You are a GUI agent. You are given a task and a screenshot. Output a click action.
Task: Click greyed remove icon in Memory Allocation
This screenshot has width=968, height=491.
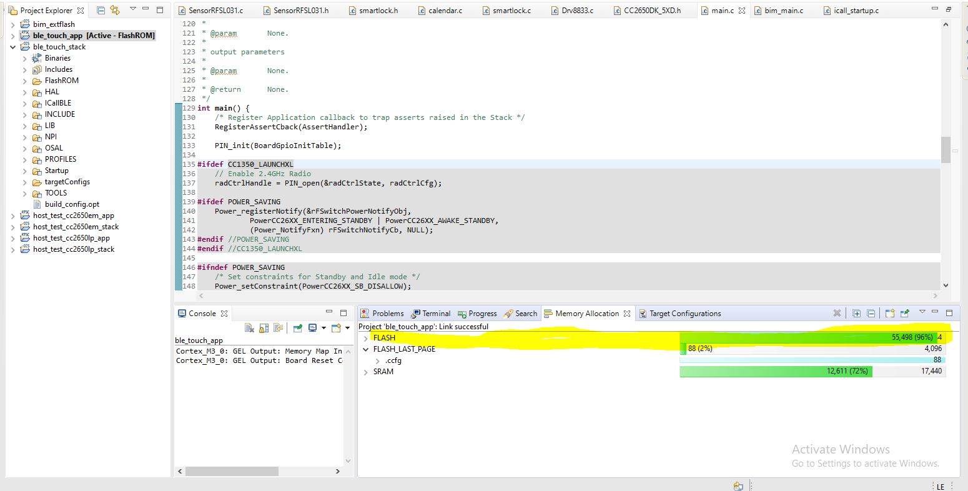coord(837,314)
